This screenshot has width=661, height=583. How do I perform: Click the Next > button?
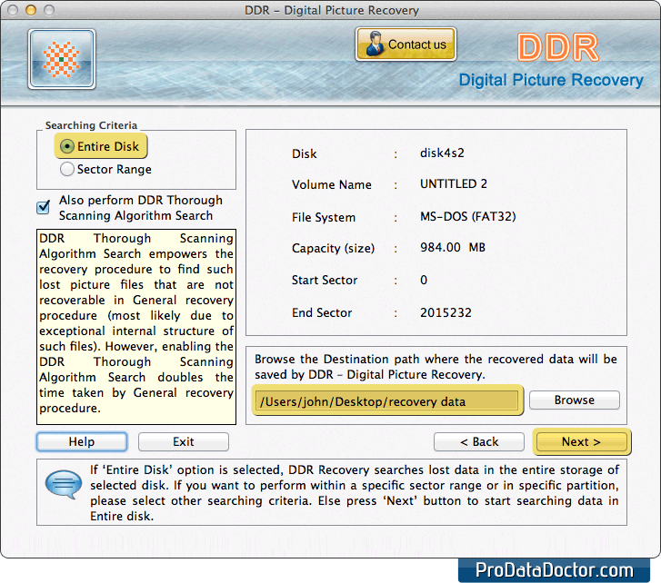click(581, 441)
